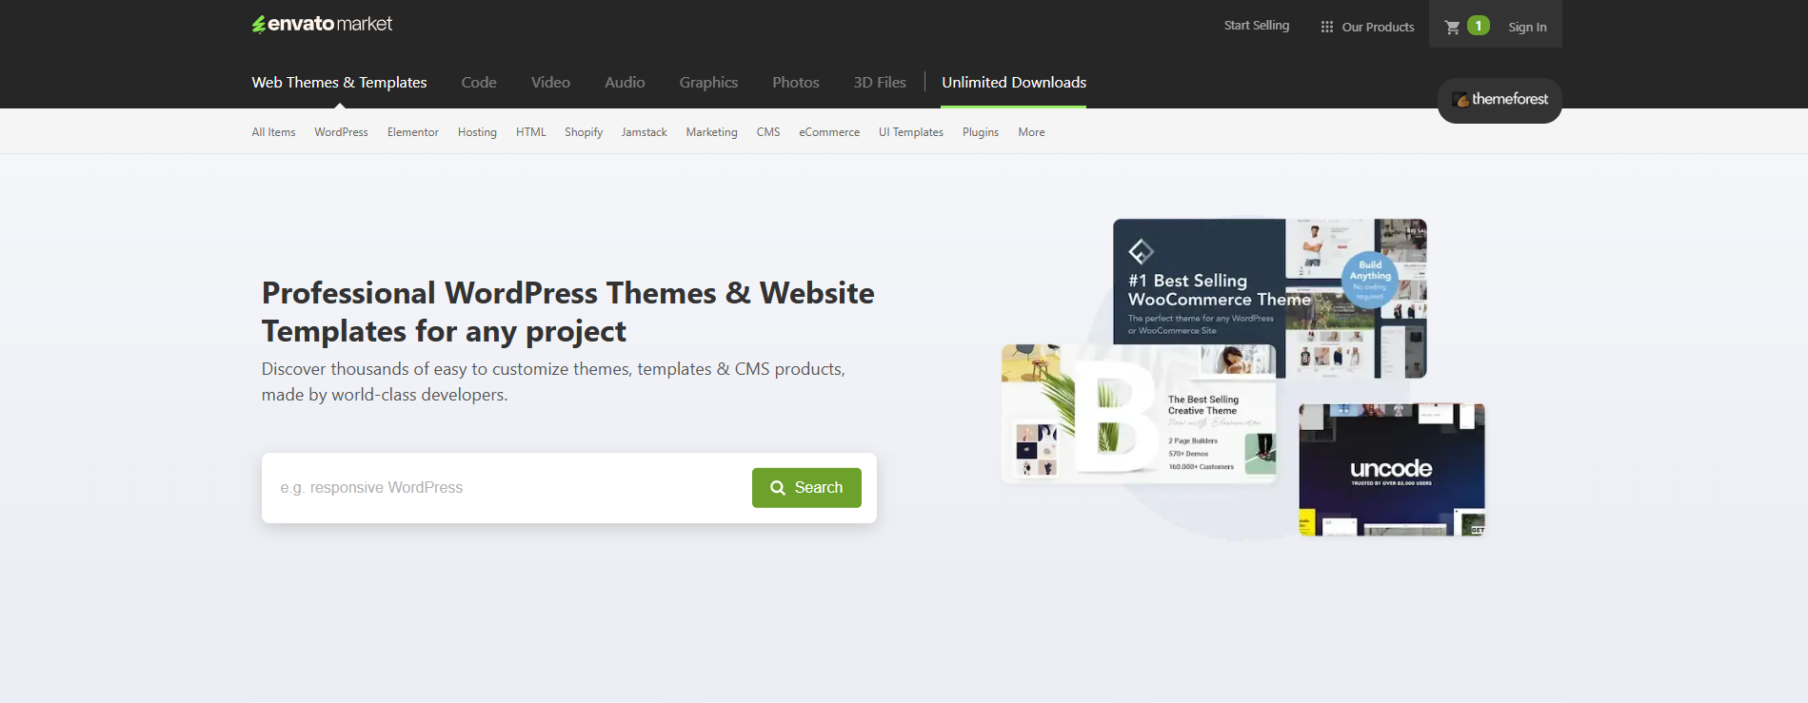The height and width of the screenshot is (703, 1808).
Task: Click the cart count badge showing 1
Action: (x=1479, y=26)
